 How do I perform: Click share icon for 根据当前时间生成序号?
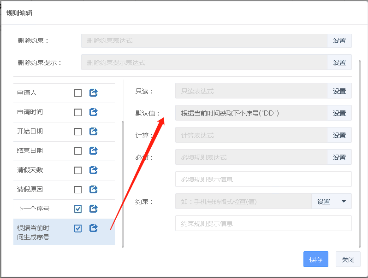93,228
